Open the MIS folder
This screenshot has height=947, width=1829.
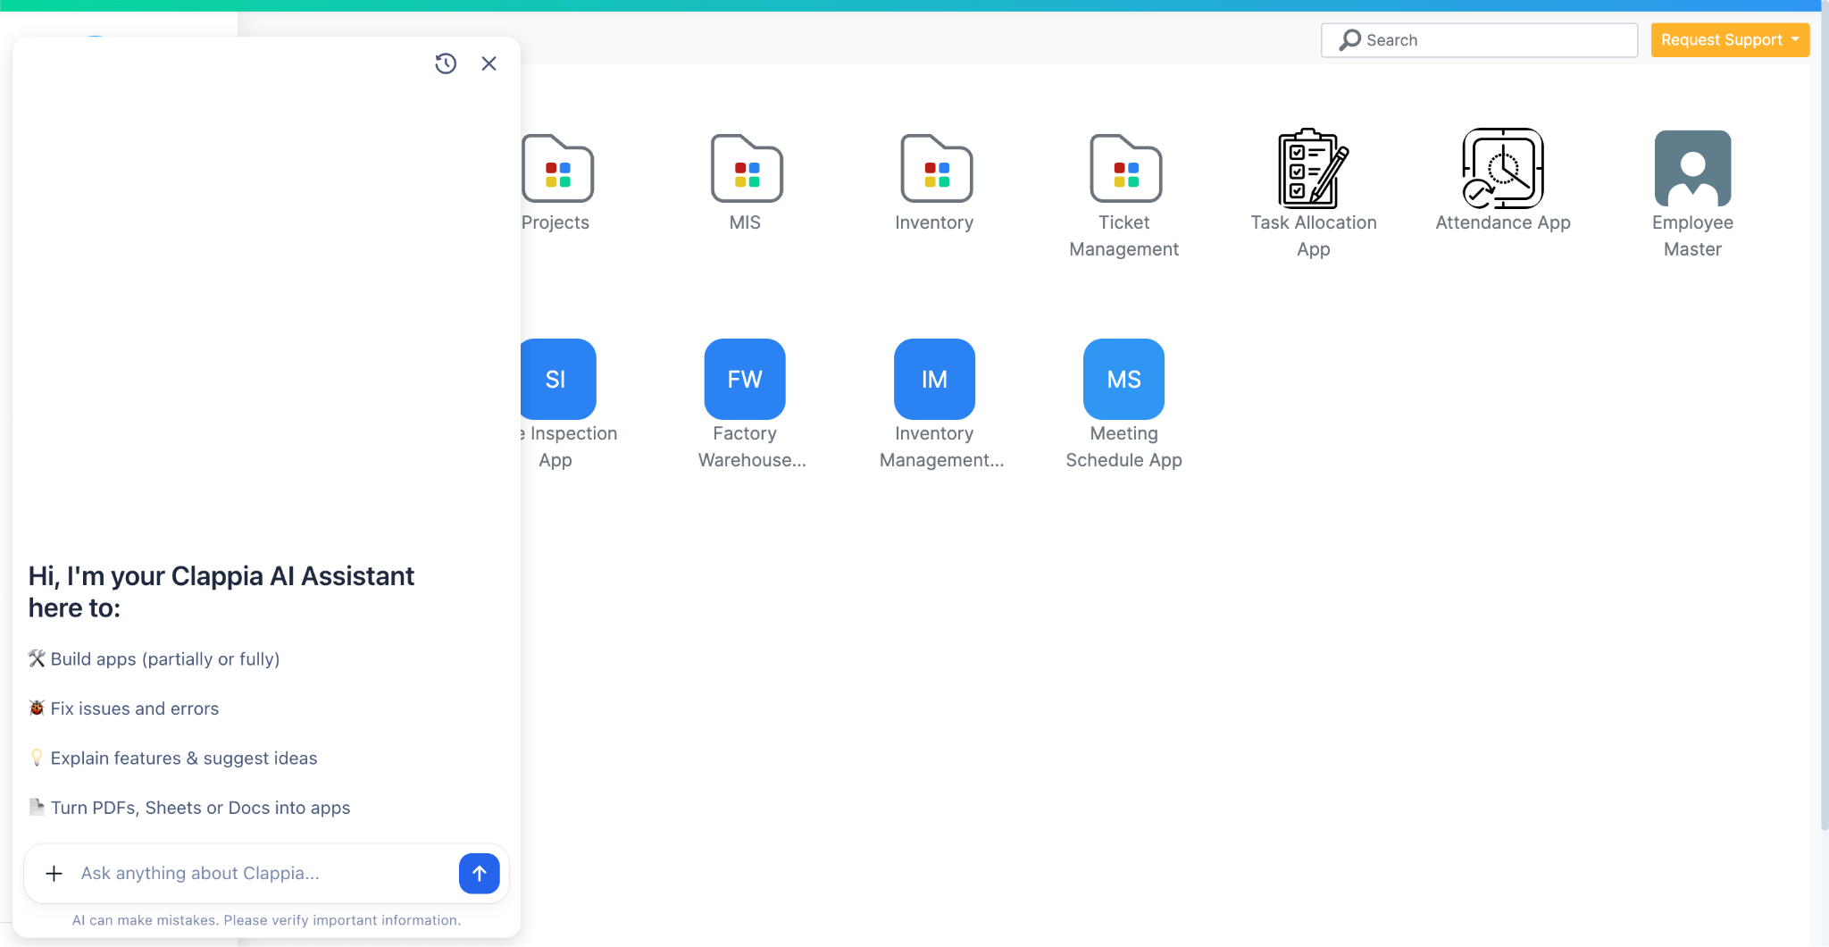point(747,168)
